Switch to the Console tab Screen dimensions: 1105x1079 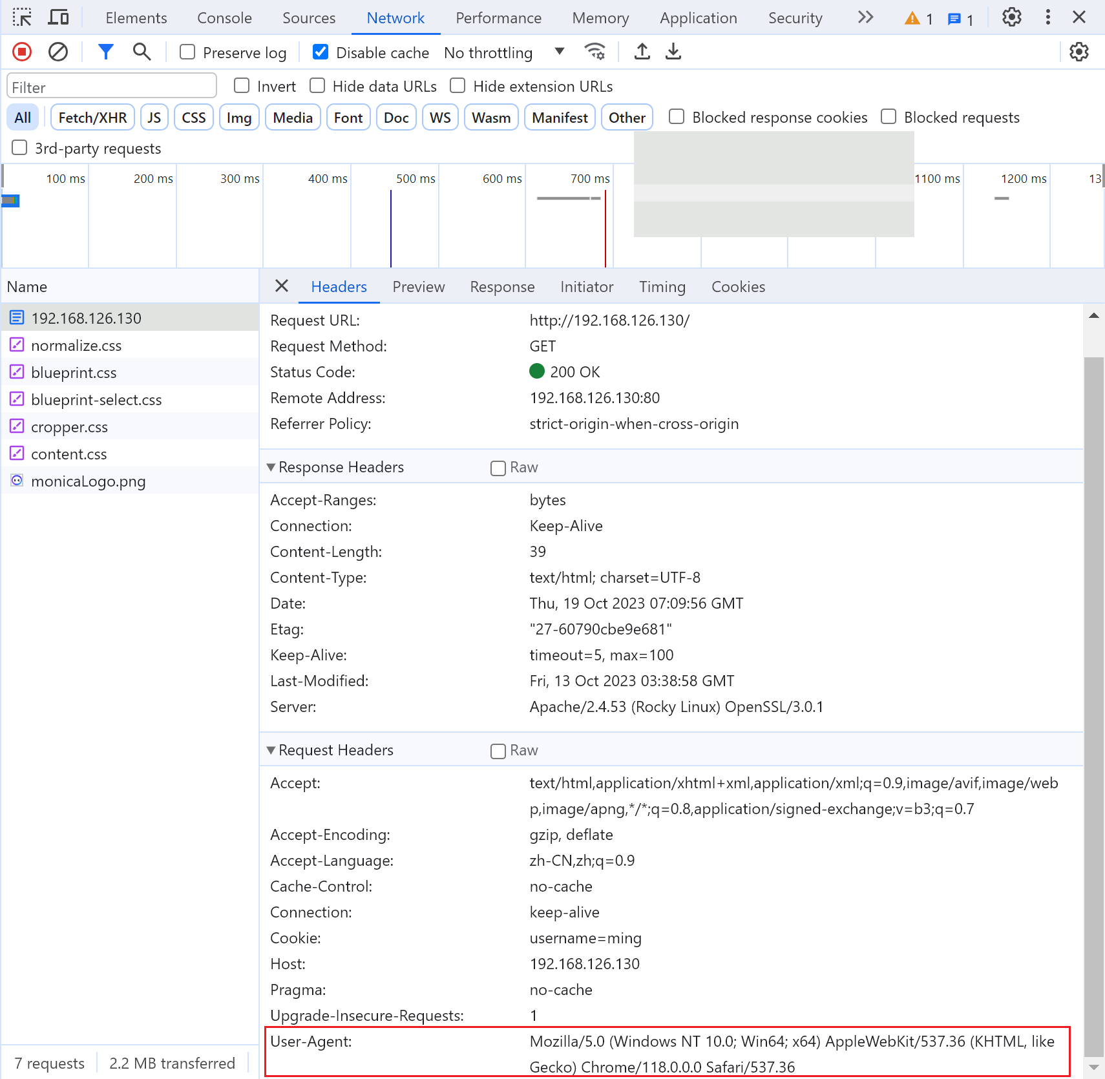224,18
